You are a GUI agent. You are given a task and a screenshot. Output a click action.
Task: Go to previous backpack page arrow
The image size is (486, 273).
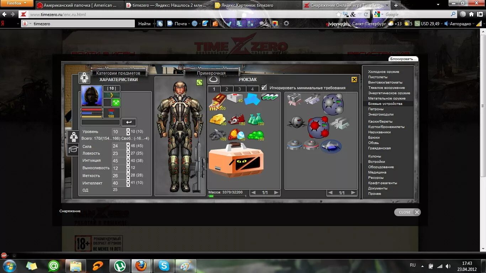click(253, 193)
